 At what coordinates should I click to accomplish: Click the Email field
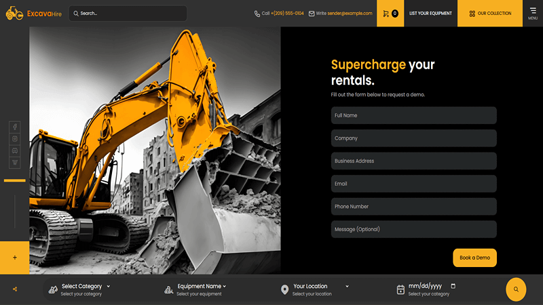click(x=413, y=184)
